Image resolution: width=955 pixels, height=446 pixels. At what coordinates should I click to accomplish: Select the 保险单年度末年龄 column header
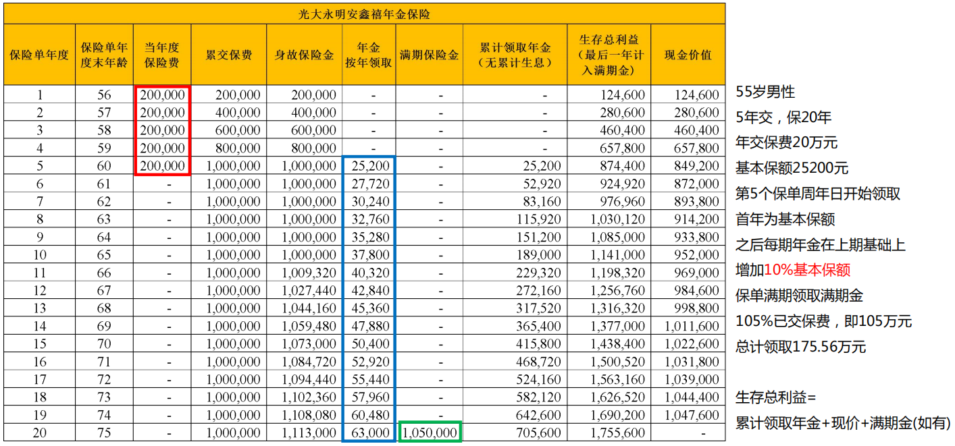point(104,55)
